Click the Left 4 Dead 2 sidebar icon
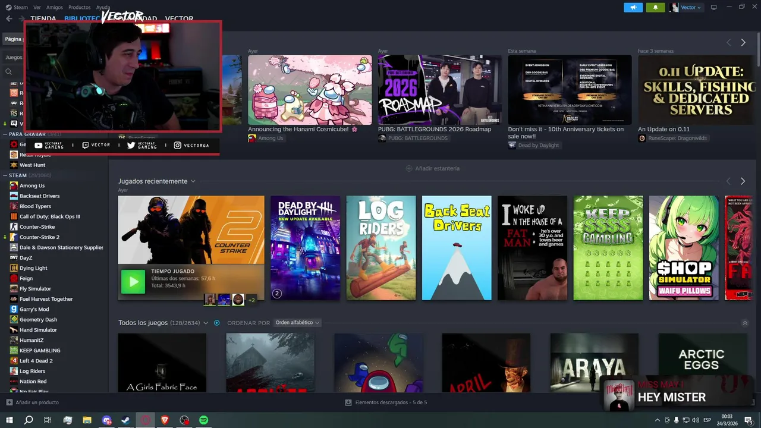 [14, 361]
